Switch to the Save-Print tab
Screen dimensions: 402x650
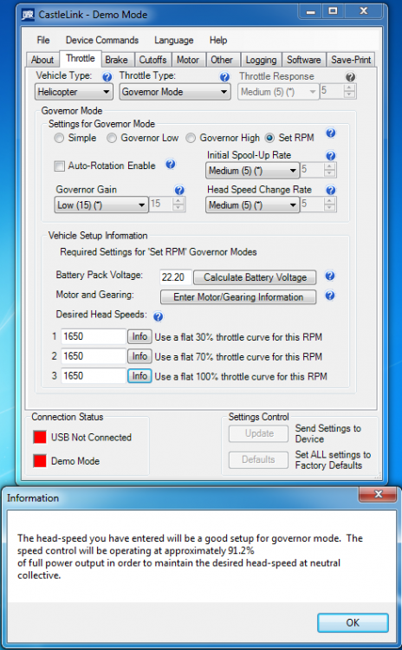[x=351, y=60]
